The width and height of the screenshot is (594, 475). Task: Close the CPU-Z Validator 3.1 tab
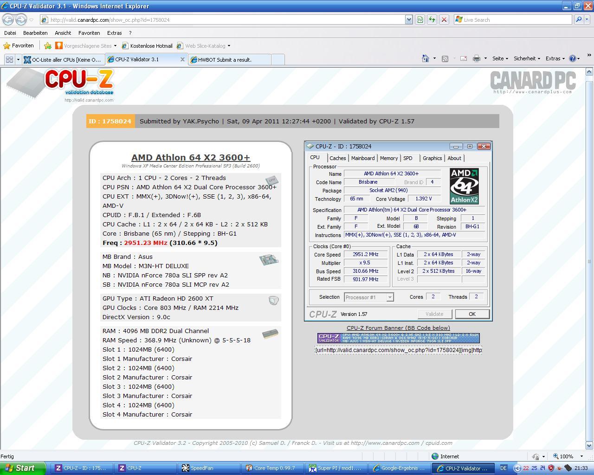click(182, 59)
